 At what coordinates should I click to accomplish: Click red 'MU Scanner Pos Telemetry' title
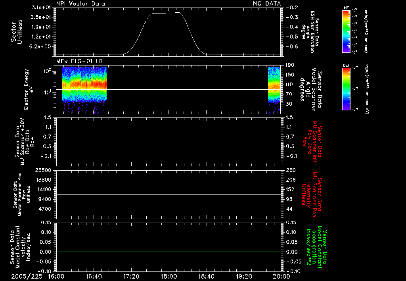pos(312,194)
